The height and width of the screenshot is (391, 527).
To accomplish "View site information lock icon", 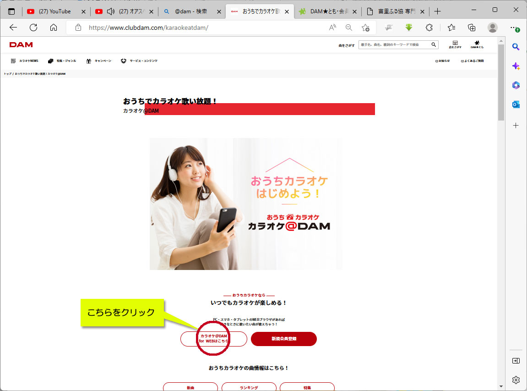I will pyautogui.click(x=78, y=28).
